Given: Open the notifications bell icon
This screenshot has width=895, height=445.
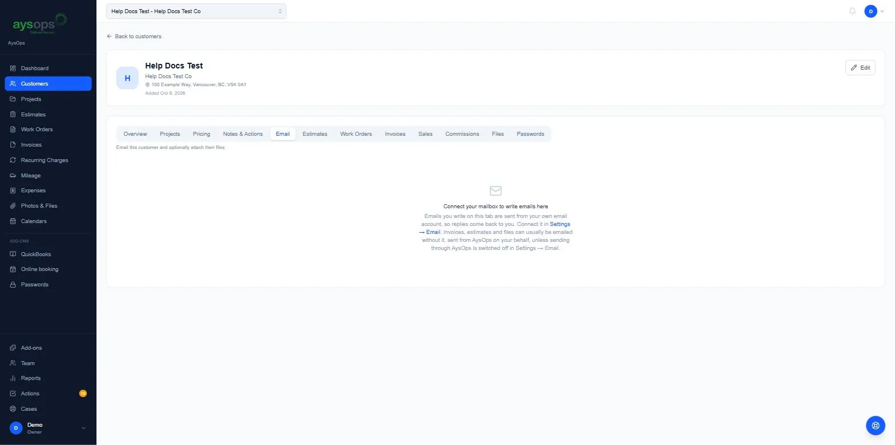Looking at the screenshot, I should point(852,11).
